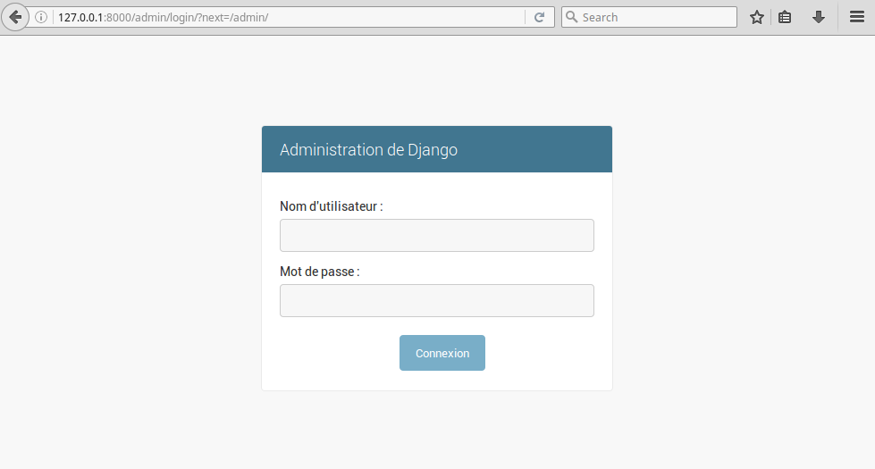Viewport: 875px width, 469px height.
Task: Reload the page with the refresh icon
Action: coord(539,17)
